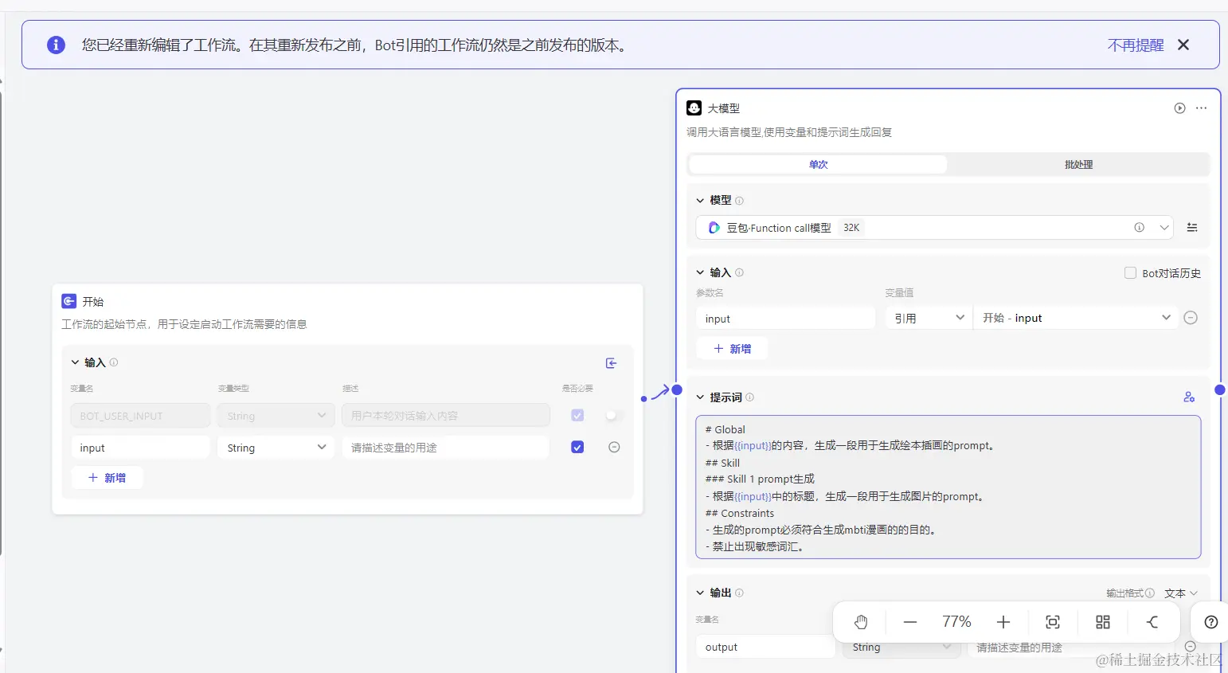Click 新增 in 开始 node

click(107, 478)
